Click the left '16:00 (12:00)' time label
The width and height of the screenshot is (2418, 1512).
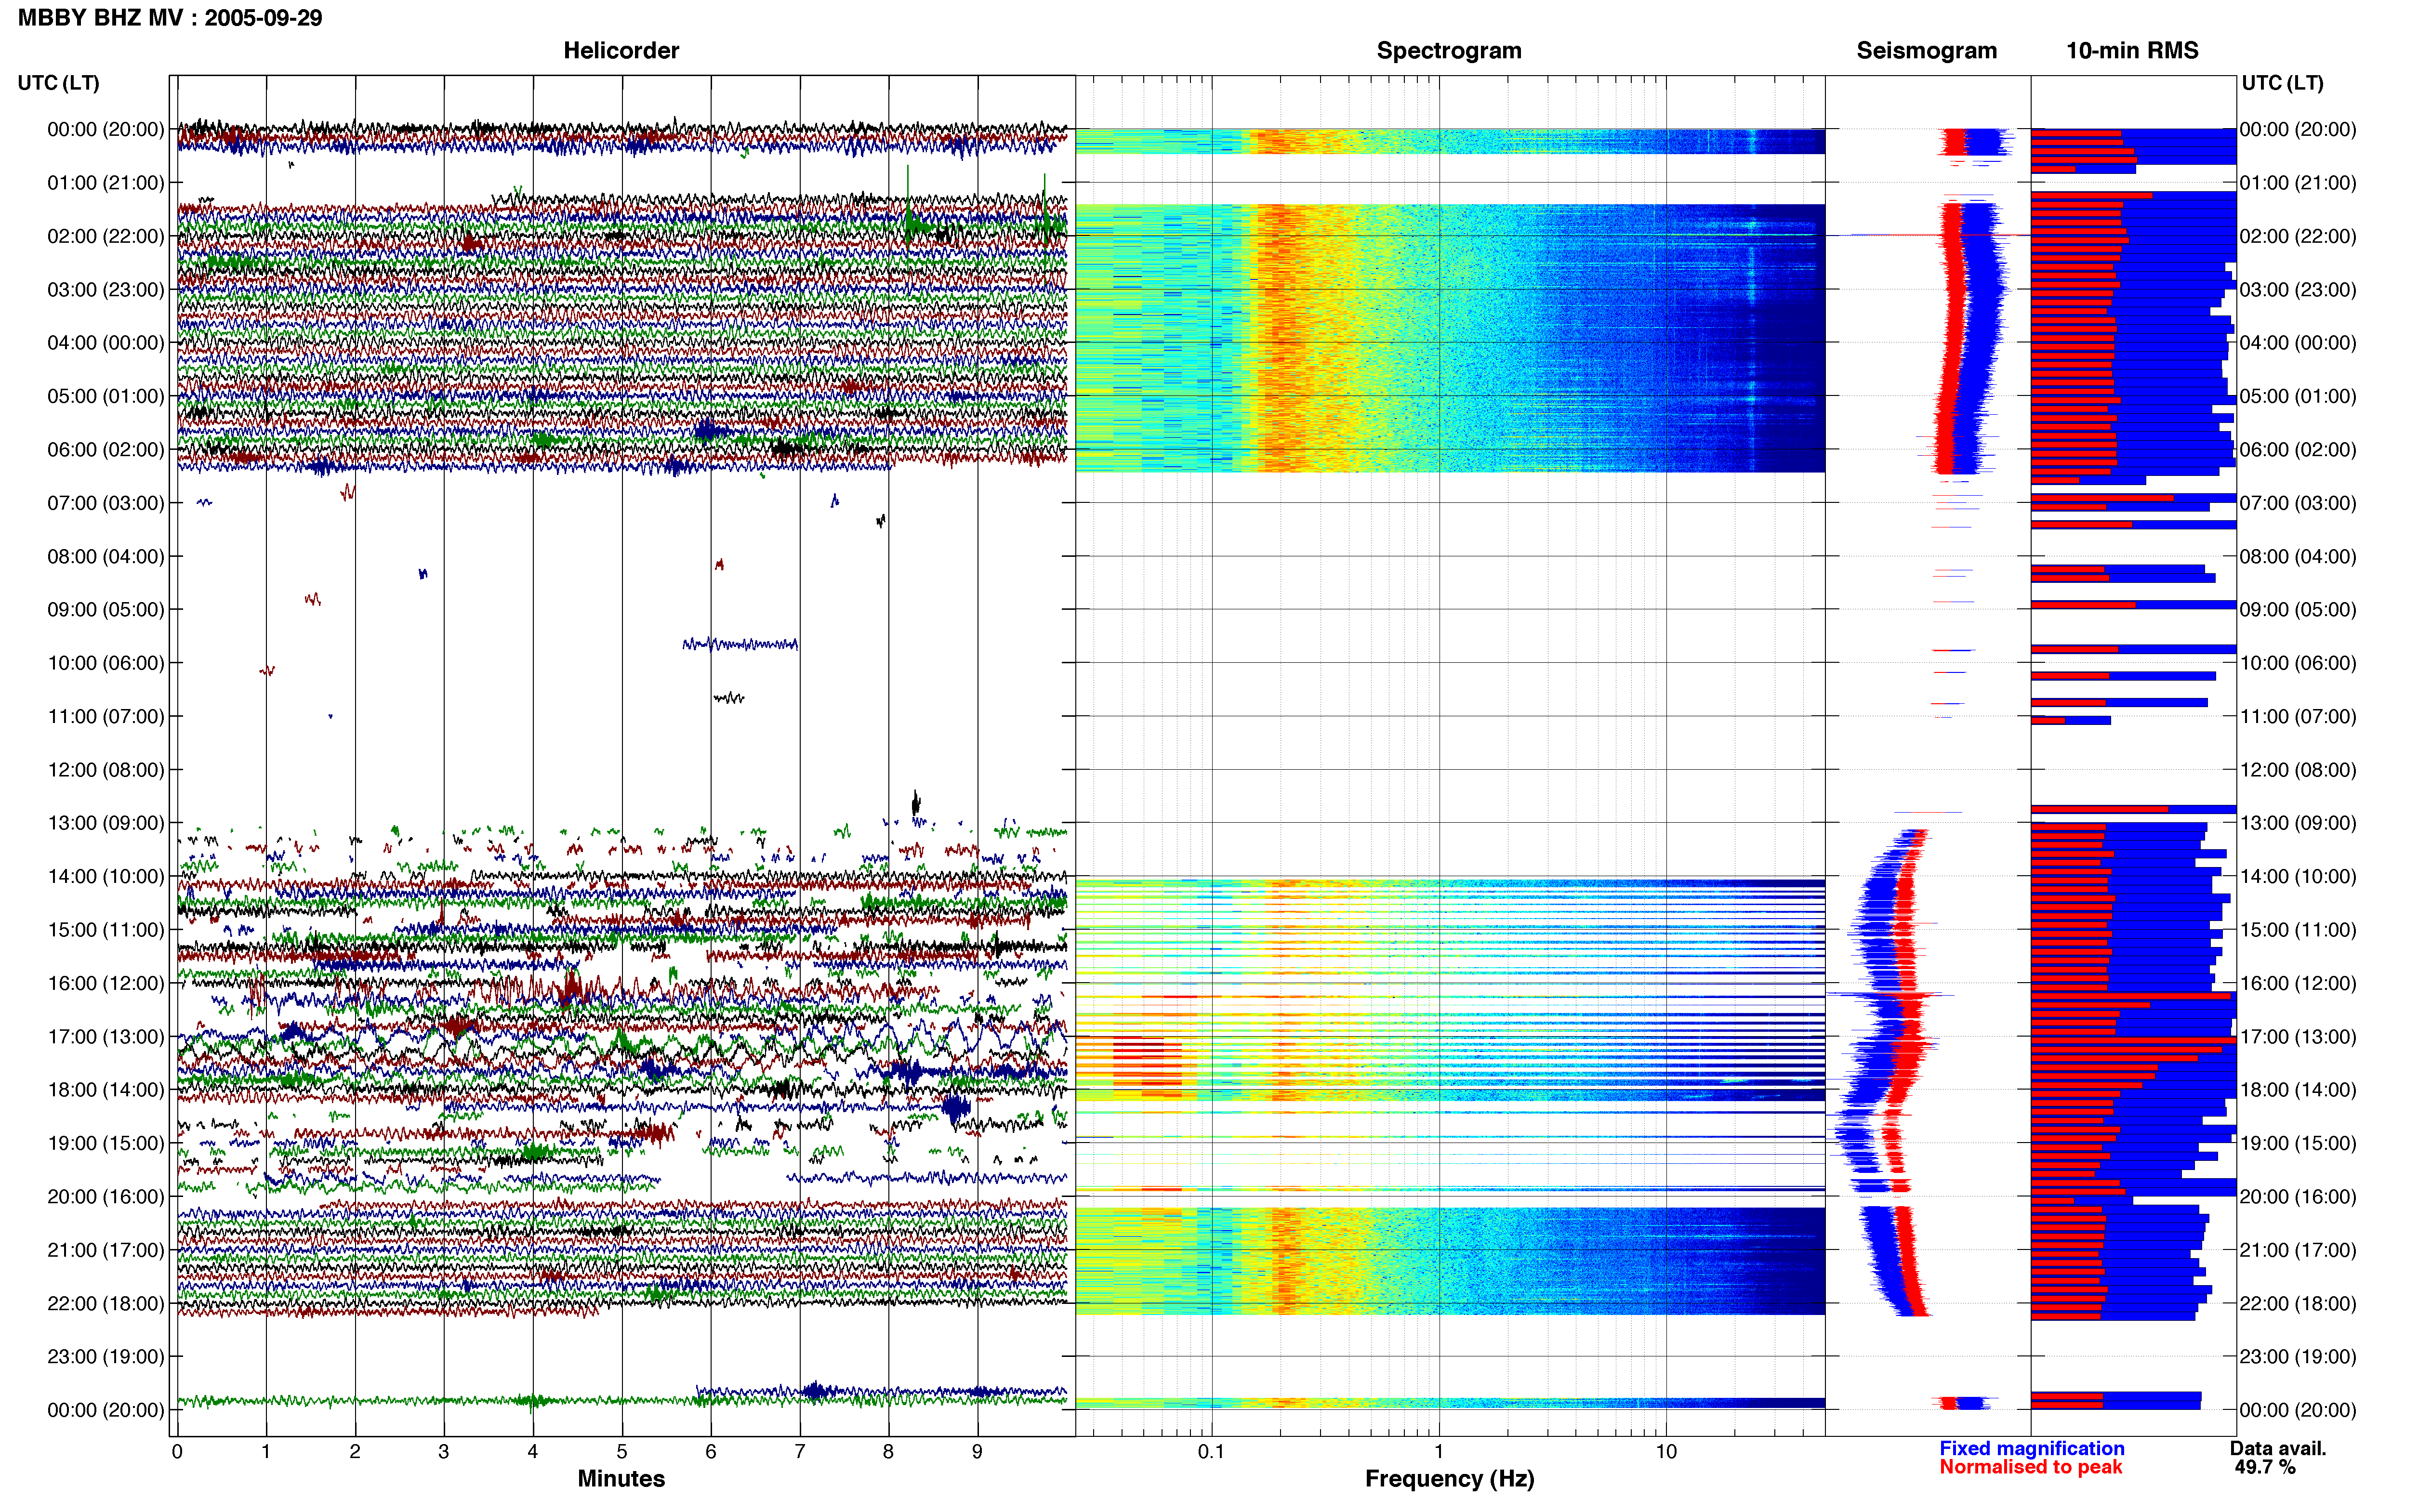pyautogui.click(x=105, y=983)
